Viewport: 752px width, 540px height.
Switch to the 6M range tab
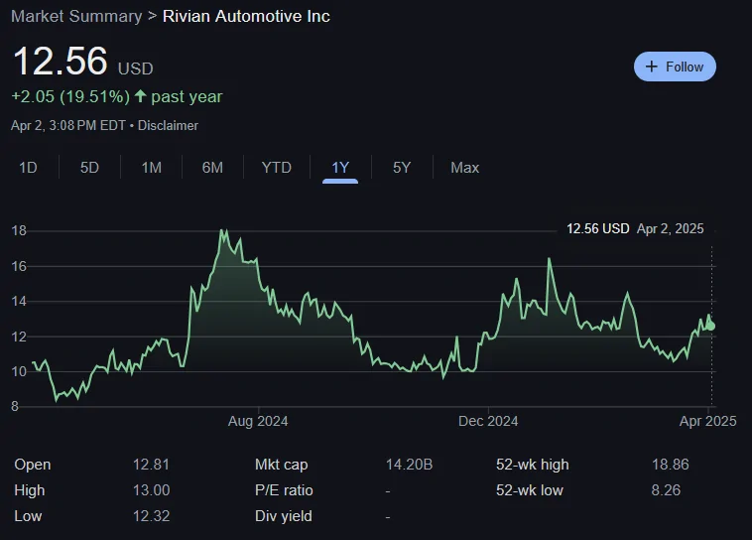coord(212,168)
